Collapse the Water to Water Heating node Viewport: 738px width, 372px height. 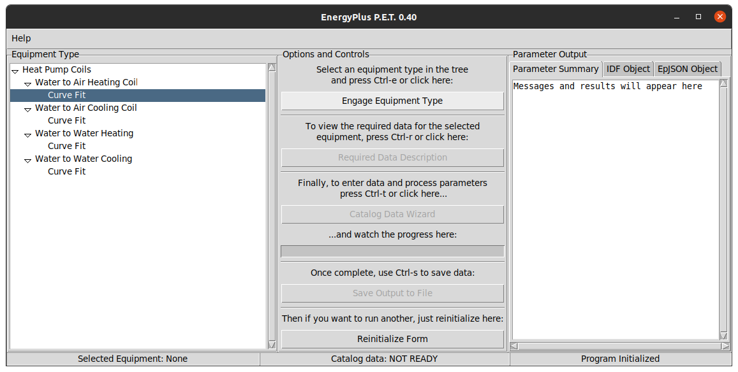coord(28,134)
